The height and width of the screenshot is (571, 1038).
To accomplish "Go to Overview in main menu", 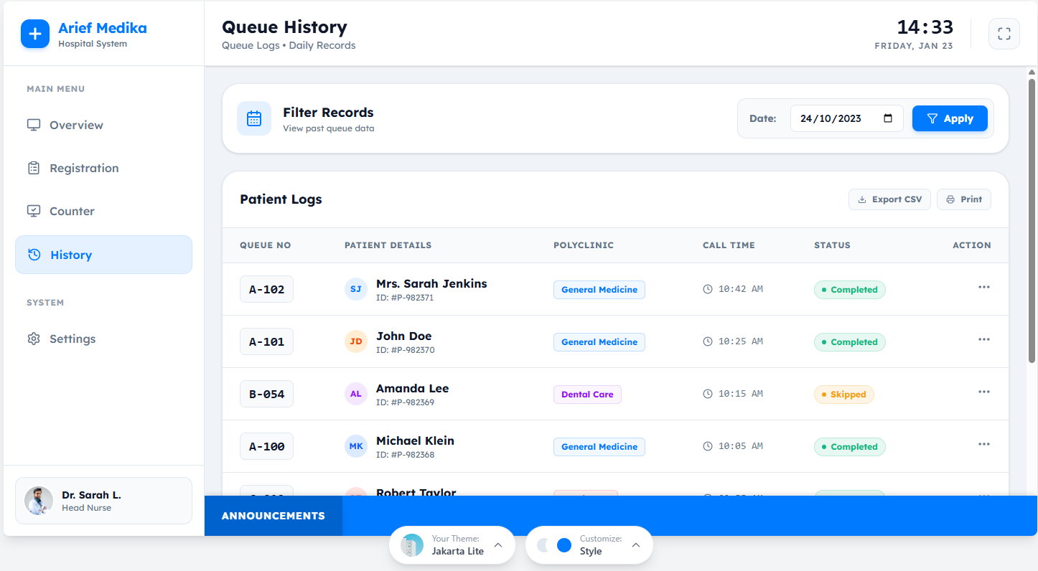I will point(76,125).
